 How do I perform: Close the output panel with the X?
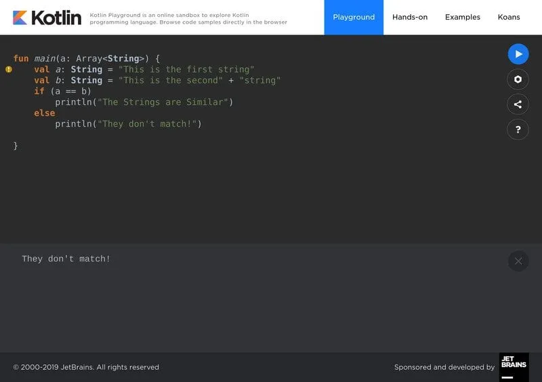pyautogui.click(x=518, y=261)
